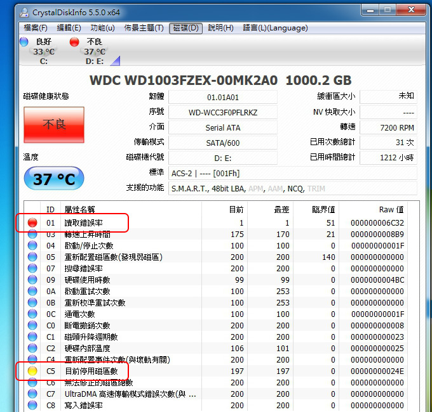This screenshot has height=412, width=432.
Task: Click raw value 000000006C32
Action: 377,222
